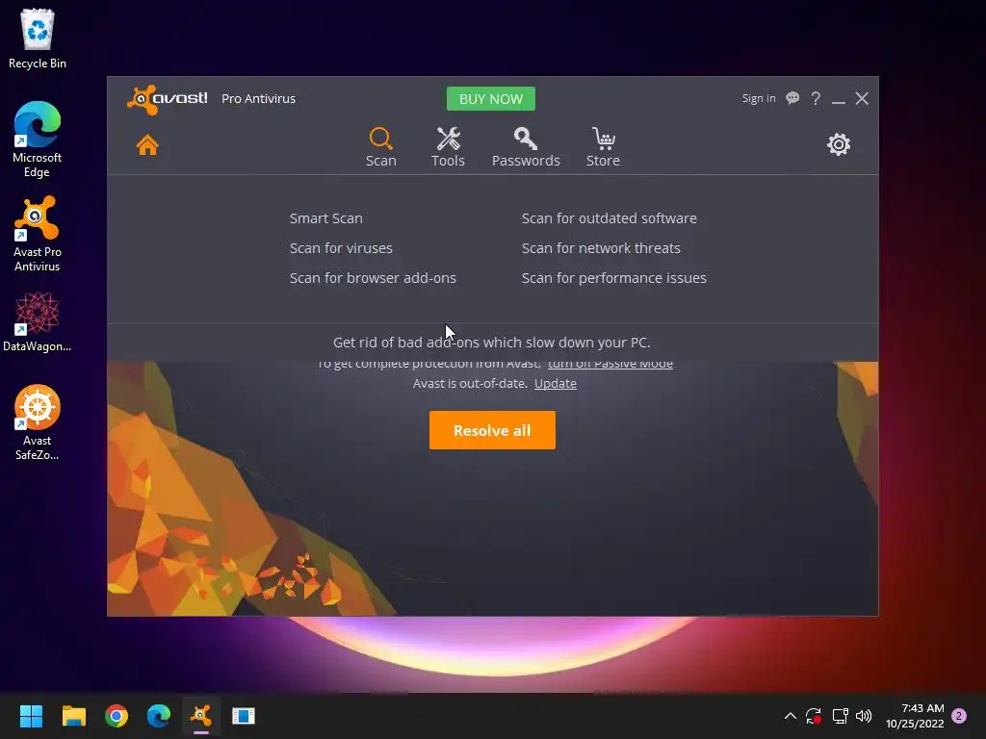Click the Update link

(556, 383)
